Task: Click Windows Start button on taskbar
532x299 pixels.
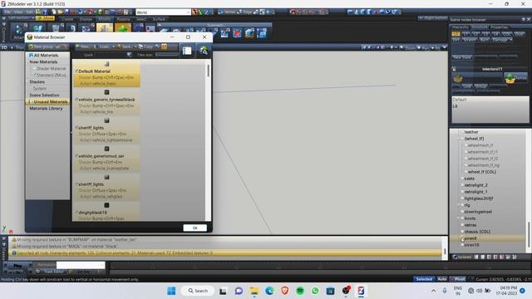Action: 172,291
